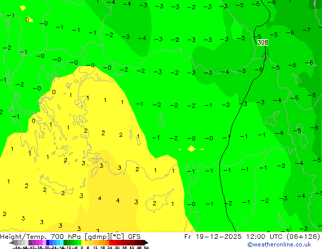This screenshot has width=322, height=249.
Task: Pick the bright red 24 swatch in legend
Action: click(x=111, y=242)
